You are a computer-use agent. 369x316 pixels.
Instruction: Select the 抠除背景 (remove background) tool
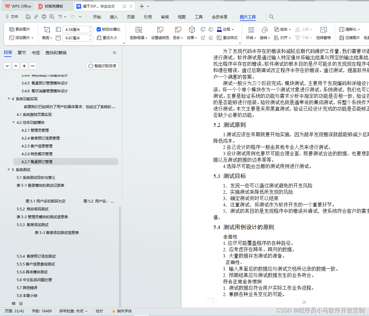139,33
